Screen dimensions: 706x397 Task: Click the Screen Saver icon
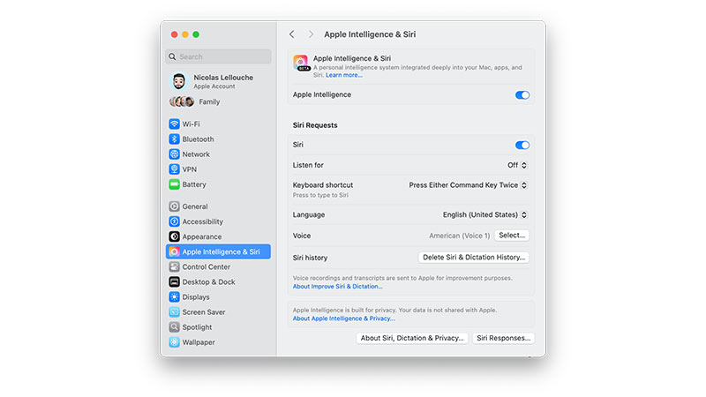click(174, 312)
